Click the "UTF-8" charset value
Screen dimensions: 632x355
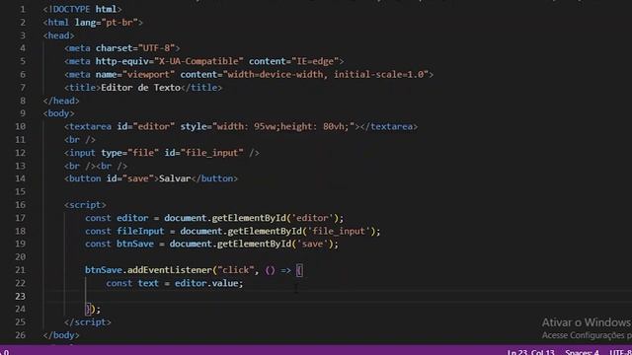click(156, 48)
